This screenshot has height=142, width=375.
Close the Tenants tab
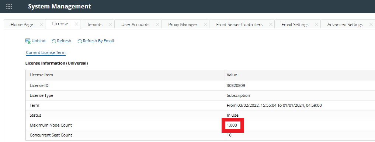[x=111, y=25]
